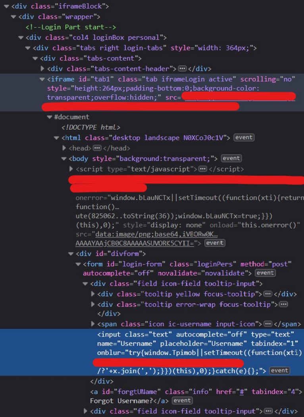The height and width of the screenshot is (417, 304).
Task: Click the x.join(',') catch(e) line
Action: pos(181,371)
